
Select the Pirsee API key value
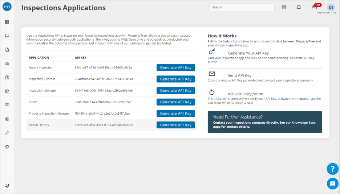pyautogui.click(x=103, y=102)
